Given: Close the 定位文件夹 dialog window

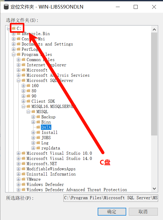Looking at the screenshot, I should coord(154,7).
